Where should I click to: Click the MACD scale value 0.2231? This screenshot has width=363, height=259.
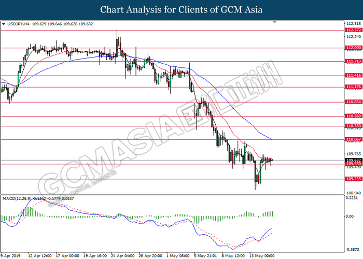(x=352, y=198)
